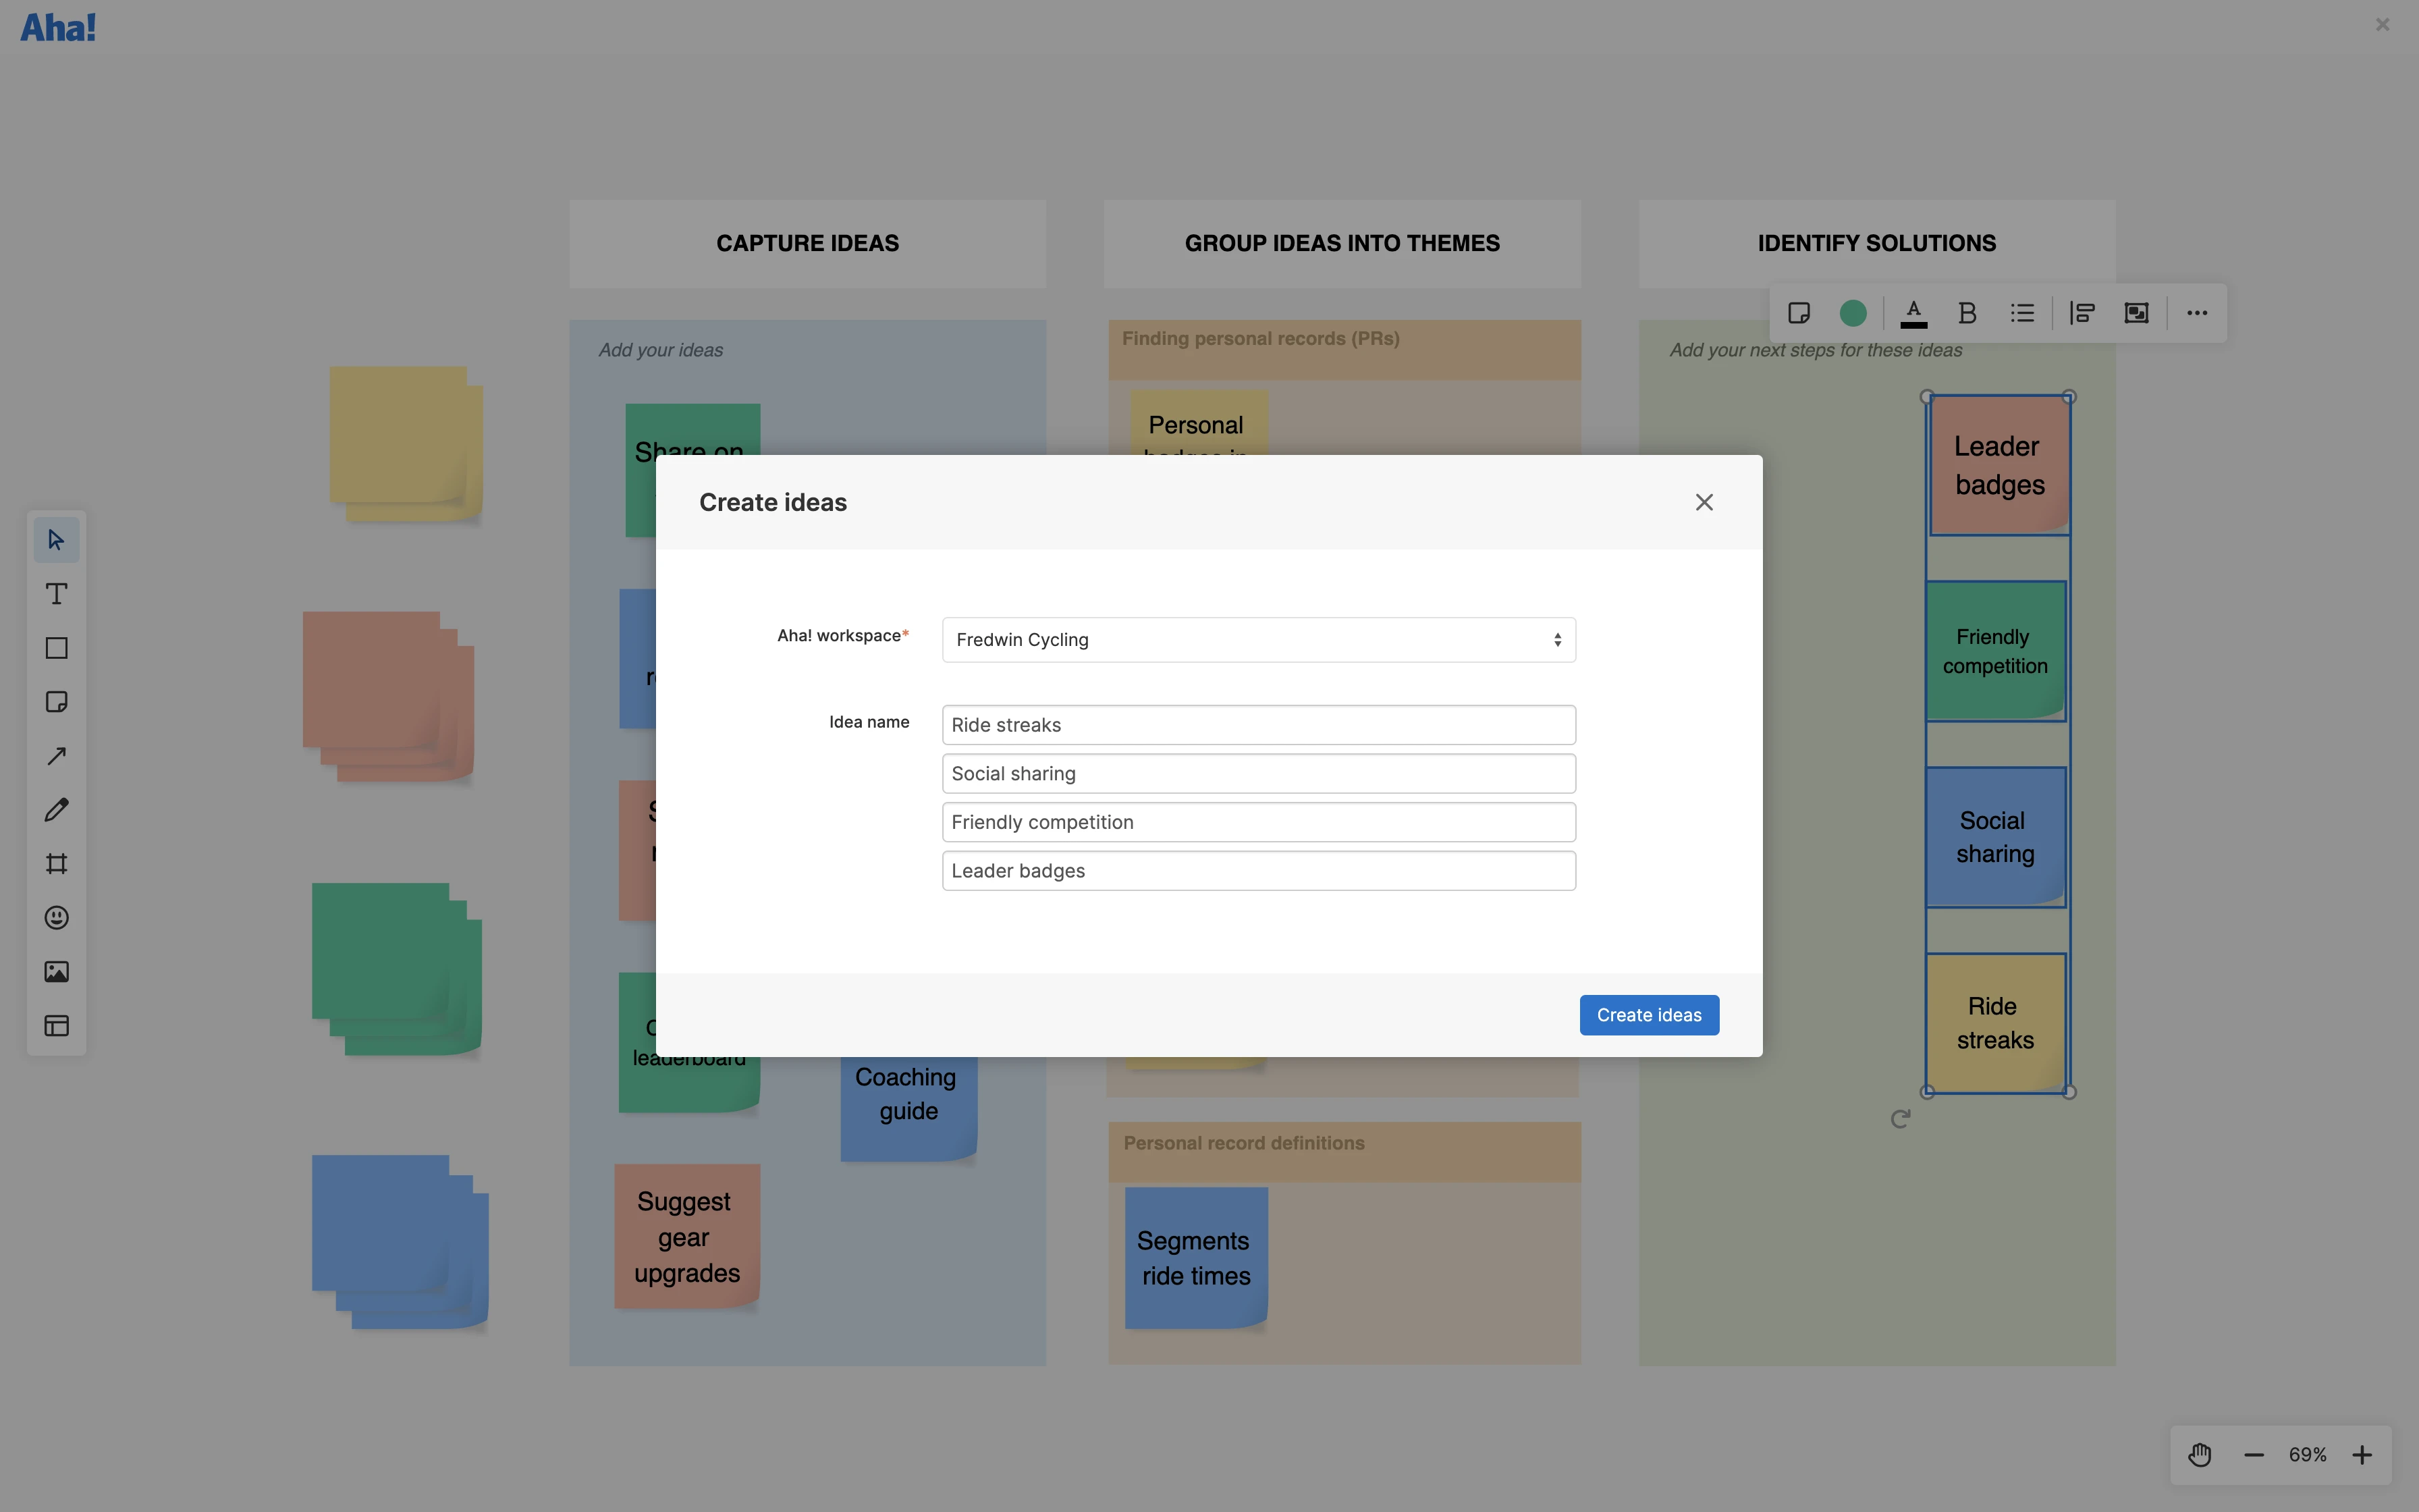Select the arrow connector tool
The width and height of the screenshot is (2419, 1512).
(x=57, y=756)
